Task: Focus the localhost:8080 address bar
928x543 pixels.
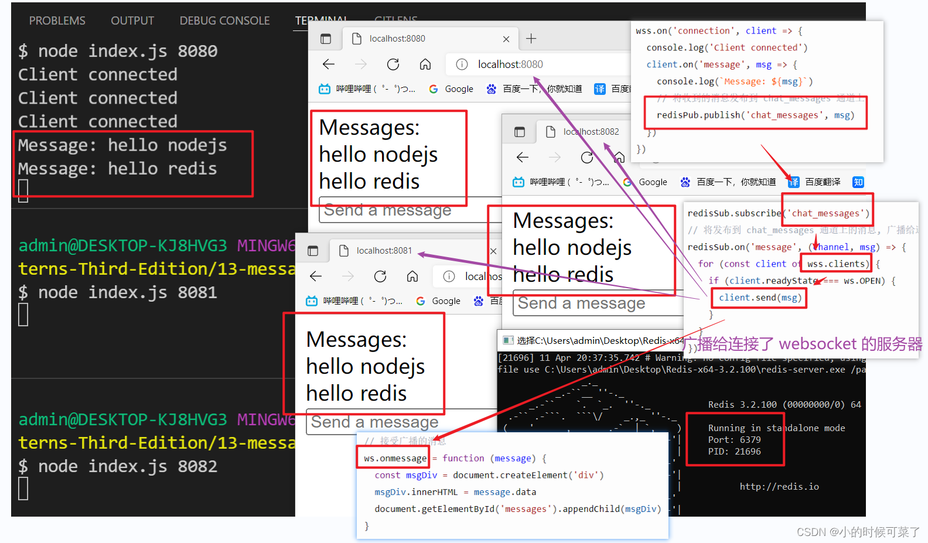Action: (538, 64)
